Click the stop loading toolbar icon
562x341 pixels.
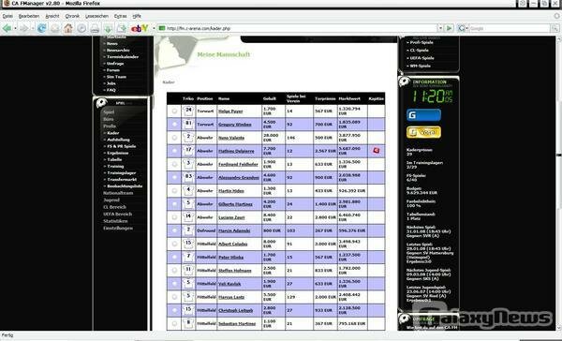click(55, 28)
